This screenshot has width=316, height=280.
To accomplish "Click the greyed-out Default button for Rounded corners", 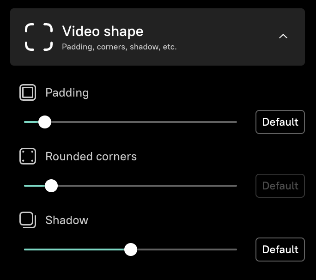I will (x=280, y=186).
